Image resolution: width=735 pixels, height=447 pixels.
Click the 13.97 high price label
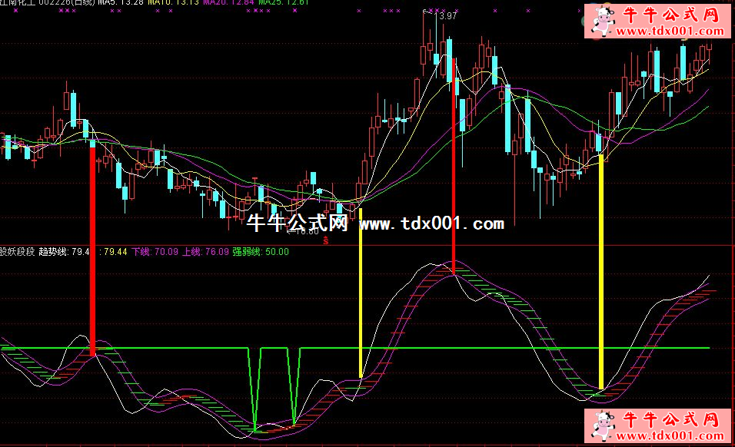tap(445, 16)
